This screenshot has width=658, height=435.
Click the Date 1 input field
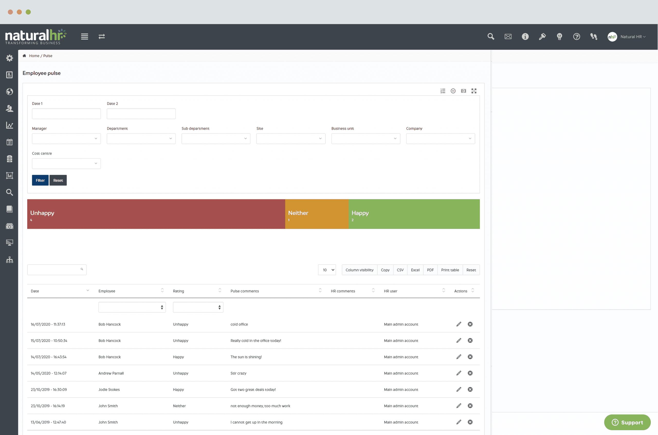(x=66, y=114)
